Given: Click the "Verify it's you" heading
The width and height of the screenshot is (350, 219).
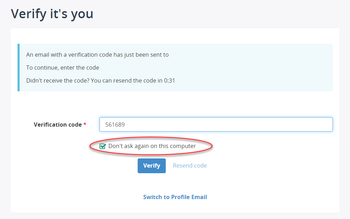Looking at the screenshot, I should pos(52,14).
